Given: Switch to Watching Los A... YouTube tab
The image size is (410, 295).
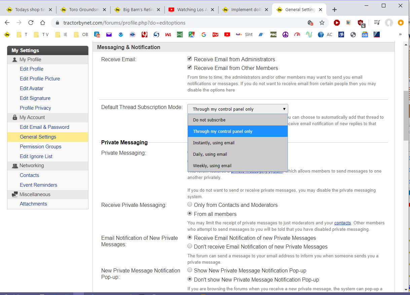Looking at the screenshot, I should (190, 10).
